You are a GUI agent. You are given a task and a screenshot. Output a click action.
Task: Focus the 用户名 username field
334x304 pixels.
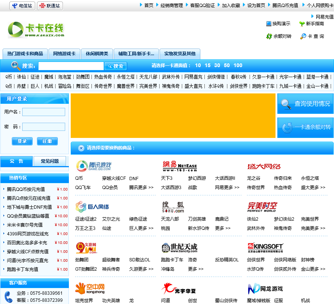[44, 112]
